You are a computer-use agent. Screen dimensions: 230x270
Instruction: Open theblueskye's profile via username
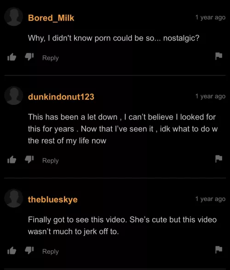(53, 200)
